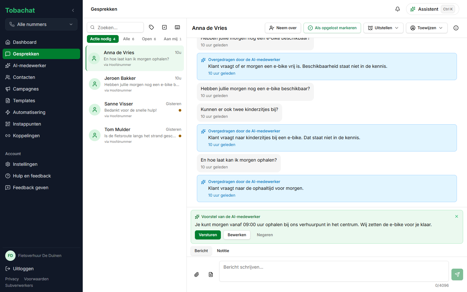467x292 pixels.
Task: Toggle bulk select checkbox icon
Action: click(164, 27)
